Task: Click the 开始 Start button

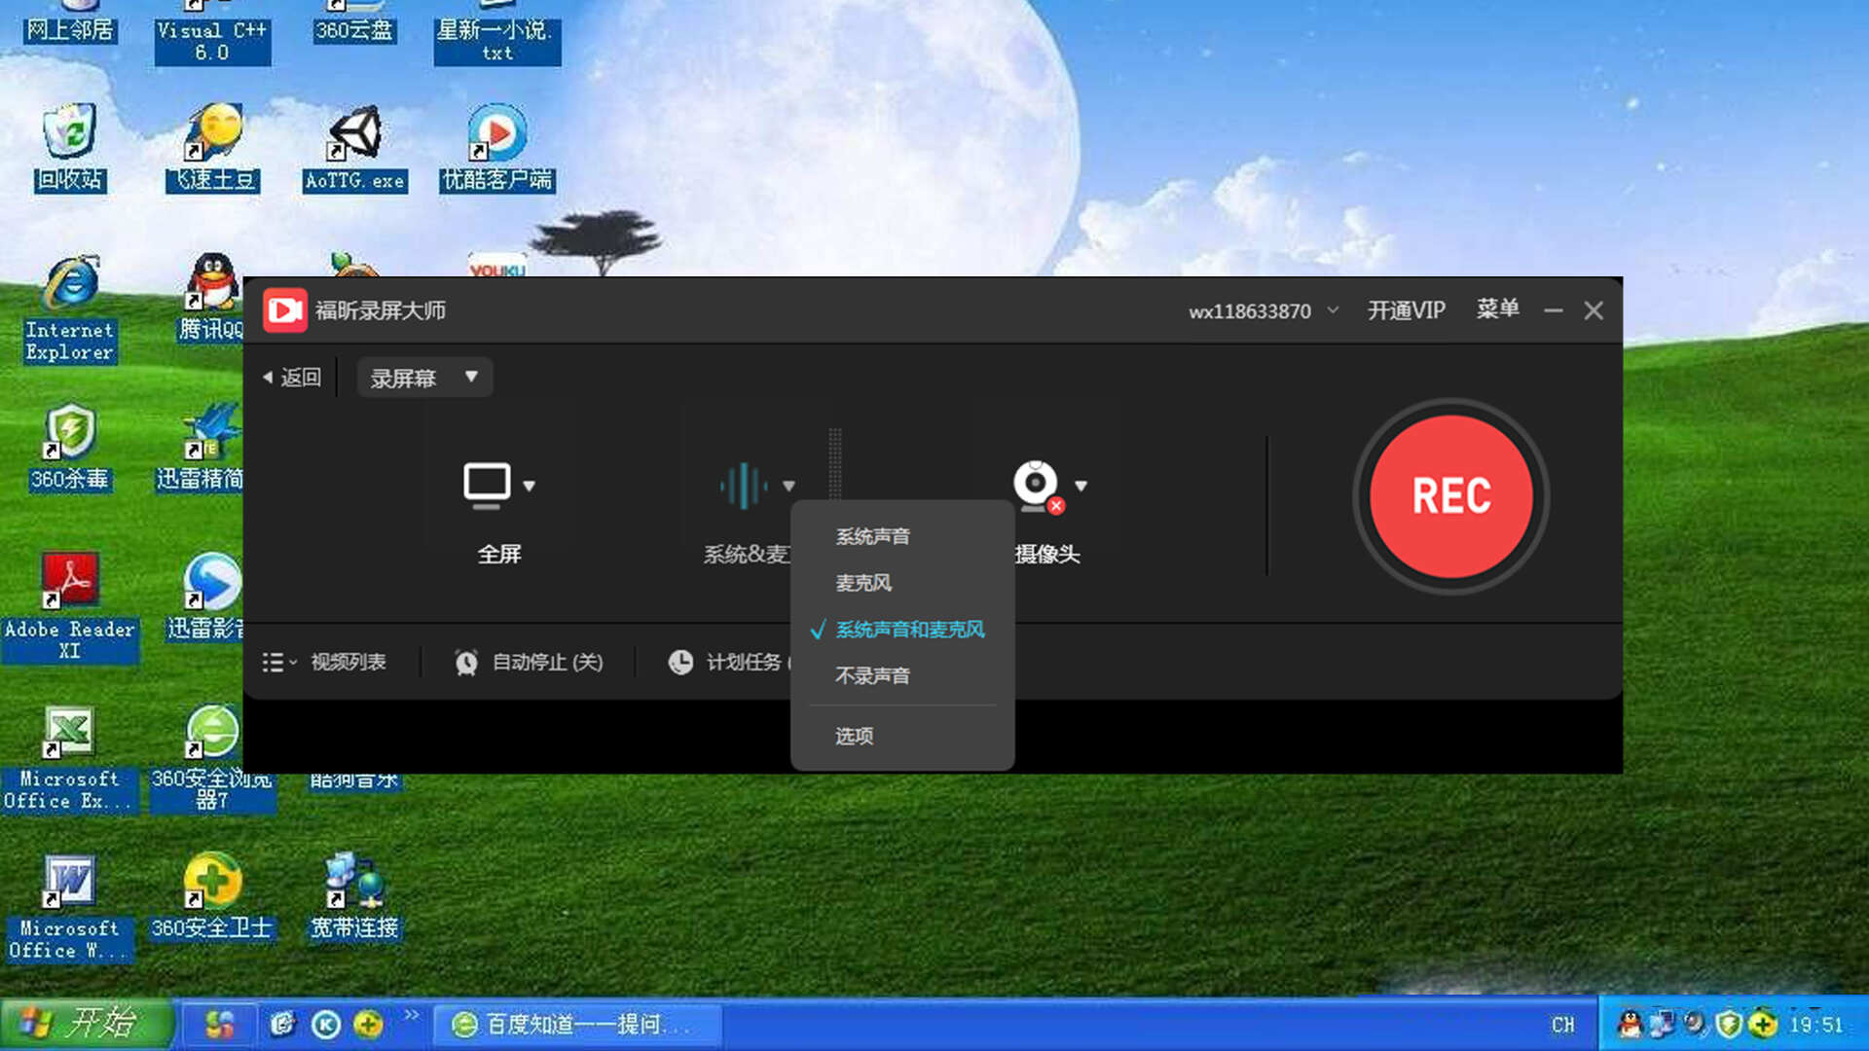Action: (x=88, y=1023)
